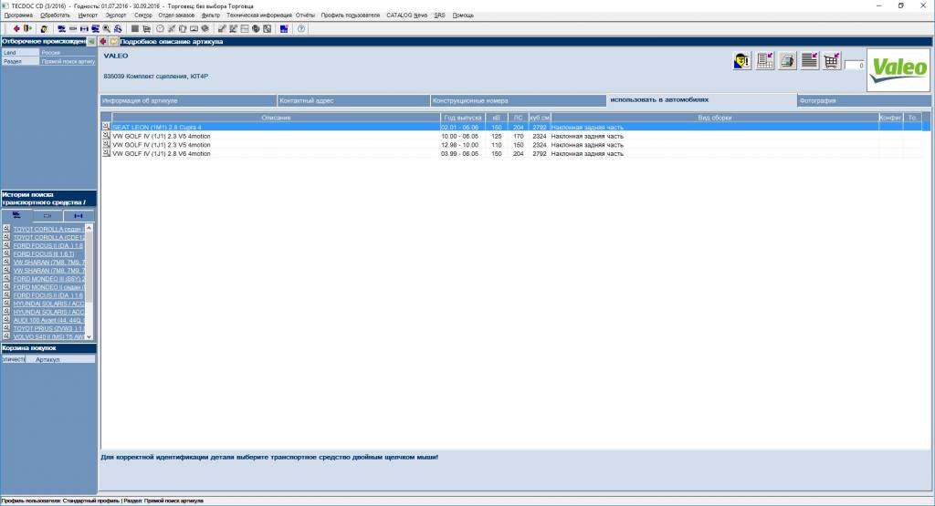
Task: Click the quantity input field near cart
Action: [x=855, y=66]
